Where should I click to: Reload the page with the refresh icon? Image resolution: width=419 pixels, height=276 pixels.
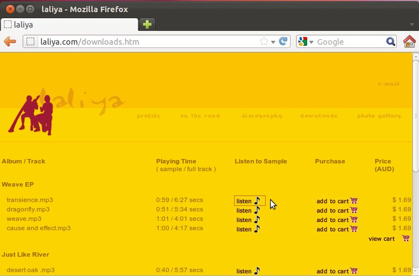pos(283,41)
